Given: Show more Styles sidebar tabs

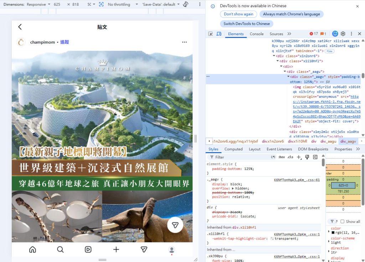Looking at the screenshot, I should (358, 149).
